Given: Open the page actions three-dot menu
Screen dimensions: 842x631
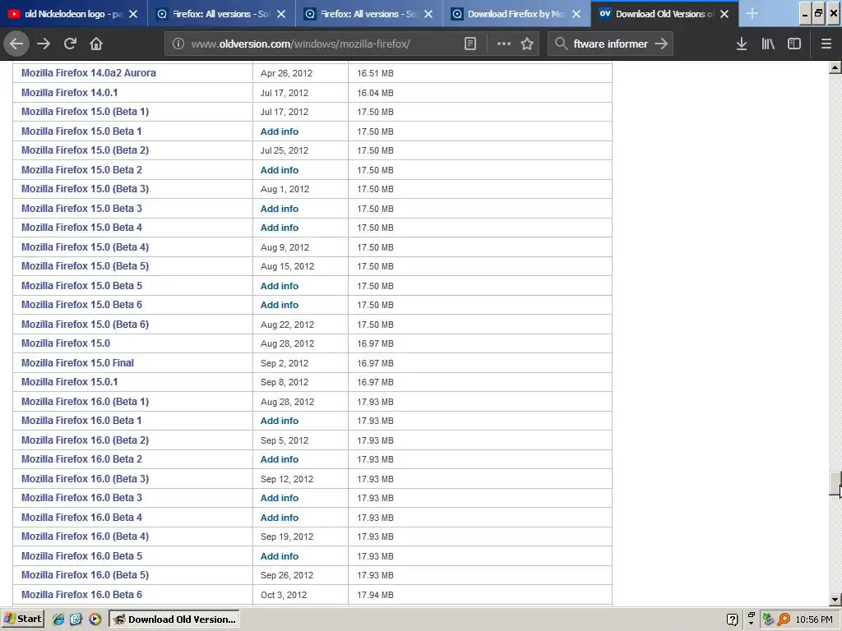Looking at the screenshot, I should [504, 44].
